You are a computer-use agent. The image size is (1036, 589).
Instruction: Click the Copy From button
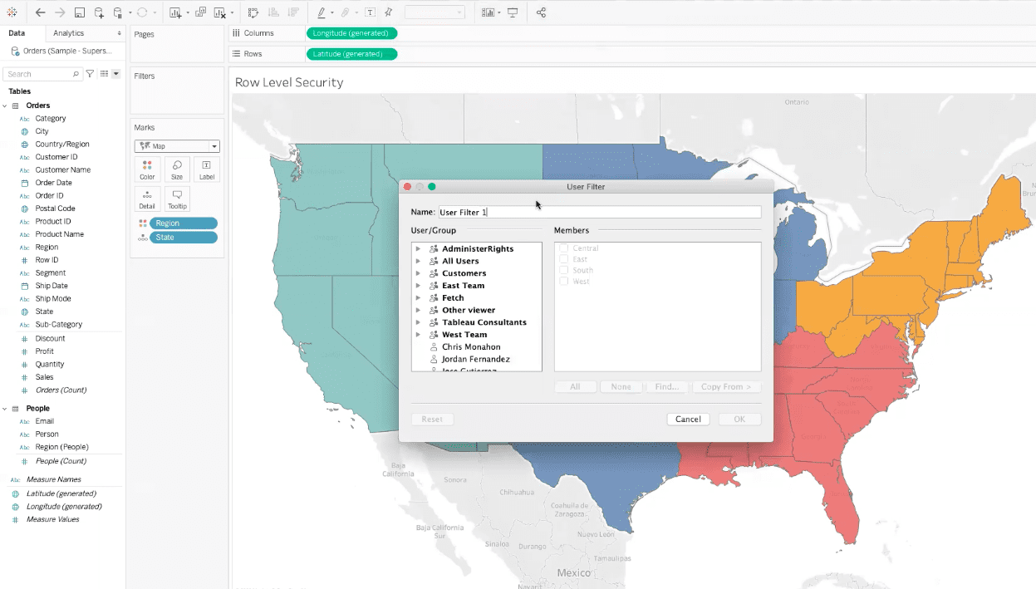click(726, 386)
